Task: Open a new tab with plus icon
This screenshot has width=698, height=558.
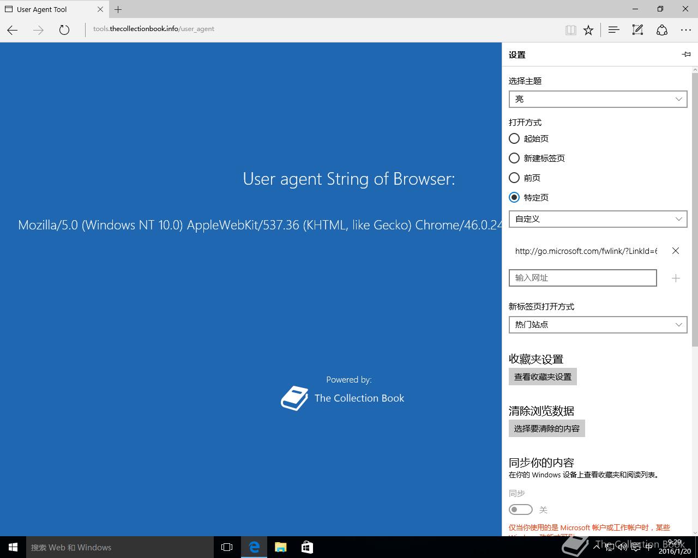Action: coord(118,9)
